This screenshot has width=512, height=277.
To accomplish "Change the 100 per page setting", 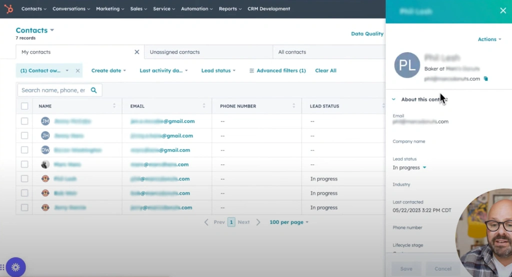I will (288, 222).
